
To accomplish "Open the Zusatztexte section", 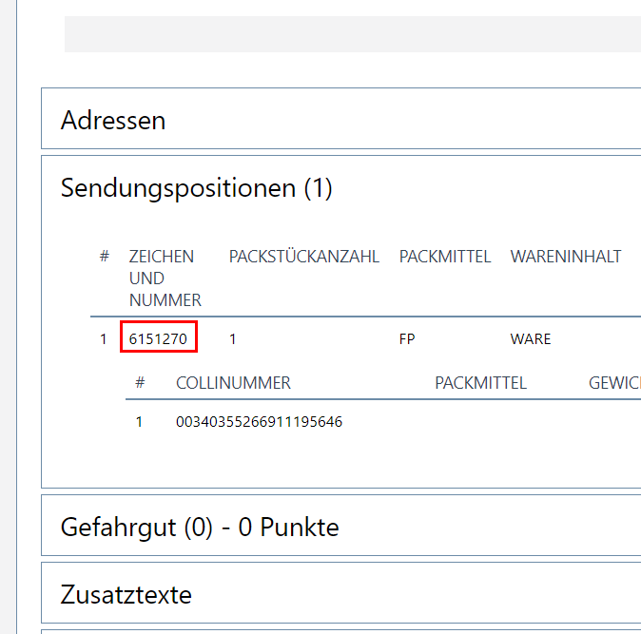I will (x=126, y=595).
